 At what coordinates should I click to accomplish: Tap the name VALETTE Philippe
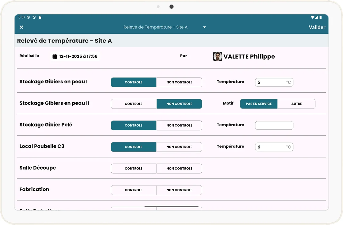(249, 57)
